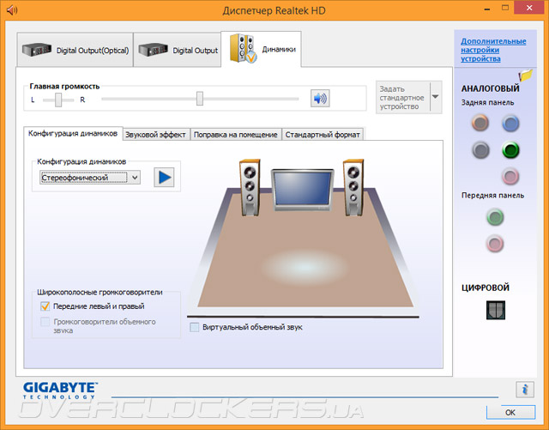
Task: Close the Диспетчер Realtek HD window
Action: pyautogui.click(x=530, y=8)
